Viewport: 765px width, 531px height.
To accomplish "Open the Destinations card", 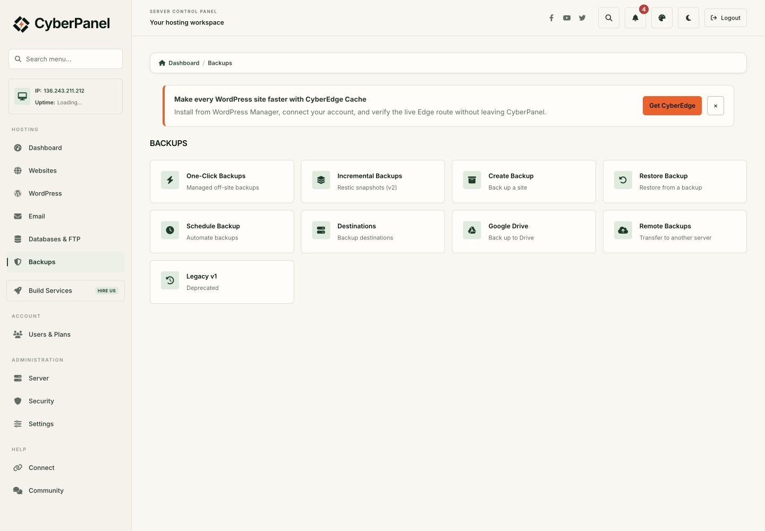I will [x=373, y=232].
